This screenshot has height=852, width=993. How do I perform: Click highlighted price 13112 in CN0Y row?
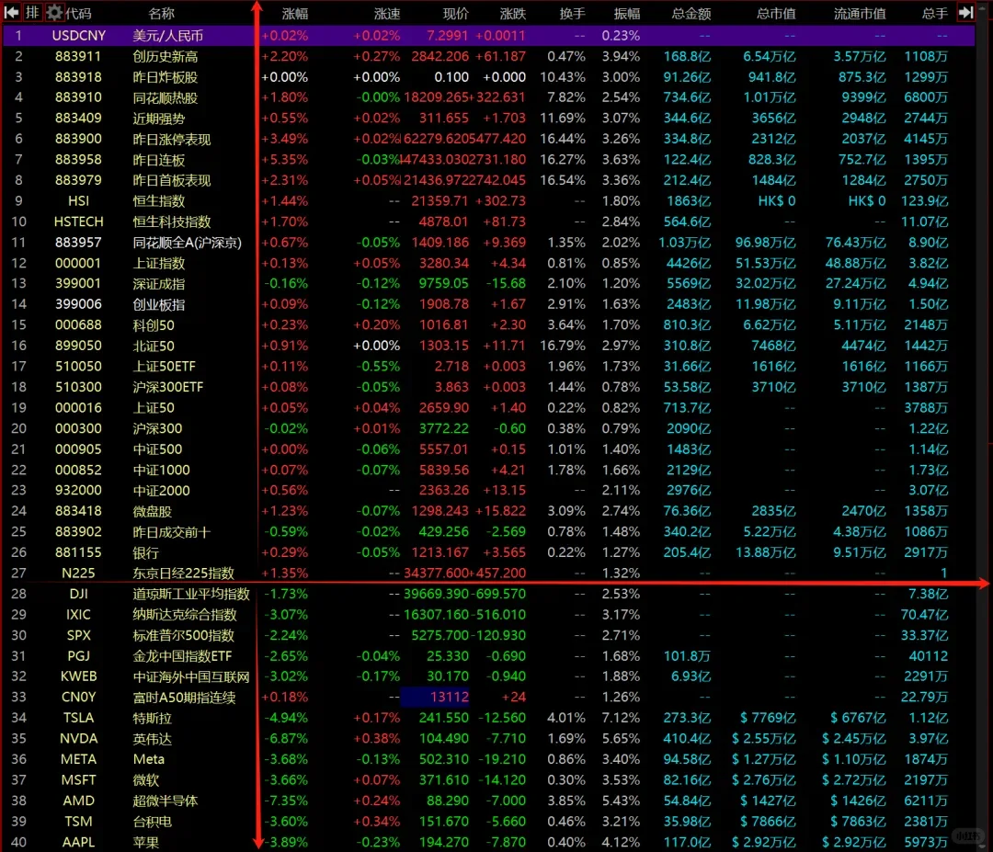tap(435, 697)
